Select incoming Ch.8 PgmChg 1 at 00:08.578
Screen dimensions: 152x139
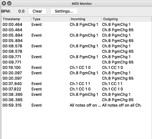(84, 46)
